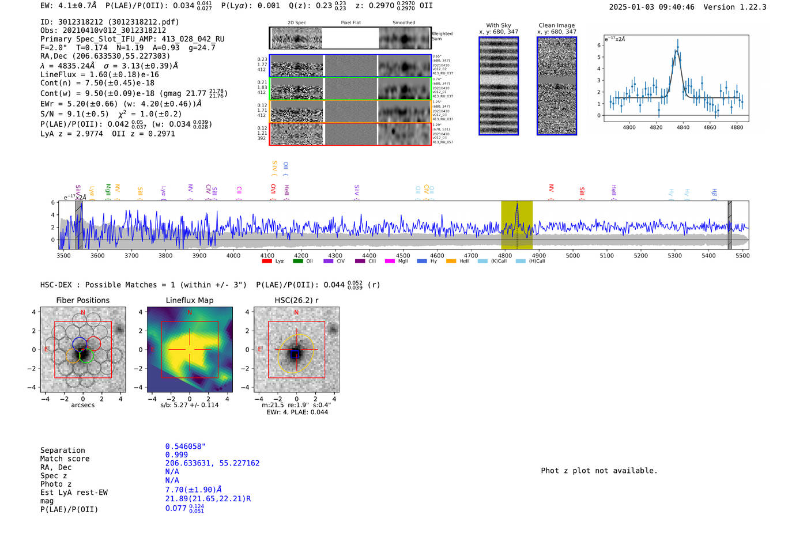This screenshot has width=807, height=549.
Task: Click the (H)CaII legend swatch
Action: 521,261
